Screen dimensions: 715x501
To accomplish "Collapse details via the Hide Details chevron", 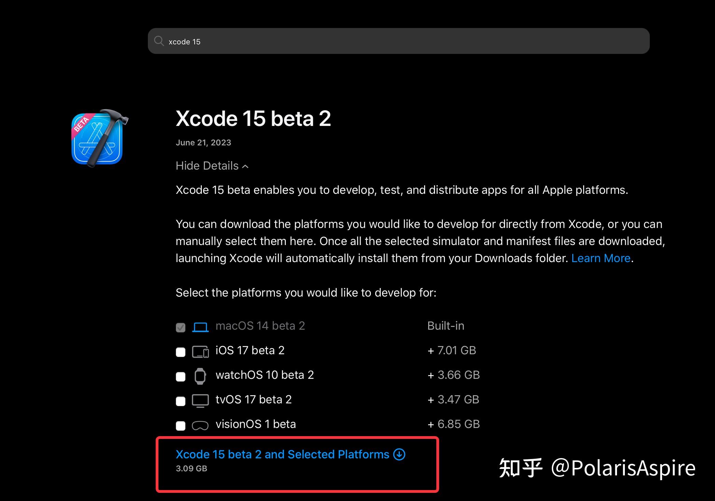I will tap(245, 166).
